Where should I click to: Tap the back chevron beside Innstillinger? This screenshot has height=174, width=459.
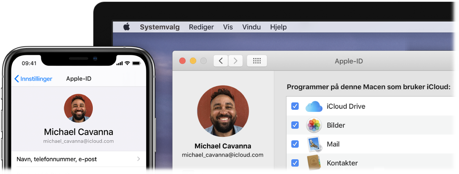coord(17,79)
